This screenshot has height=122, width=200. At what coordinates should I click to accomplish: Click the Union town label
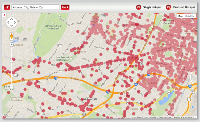coord(91,105)
